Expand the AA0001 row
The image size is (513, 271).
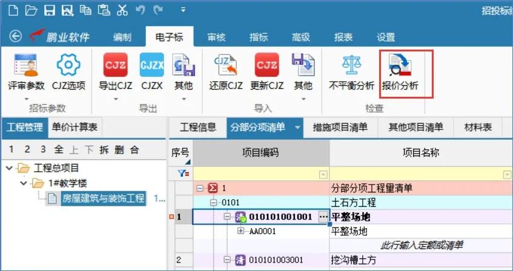point(241,231)
